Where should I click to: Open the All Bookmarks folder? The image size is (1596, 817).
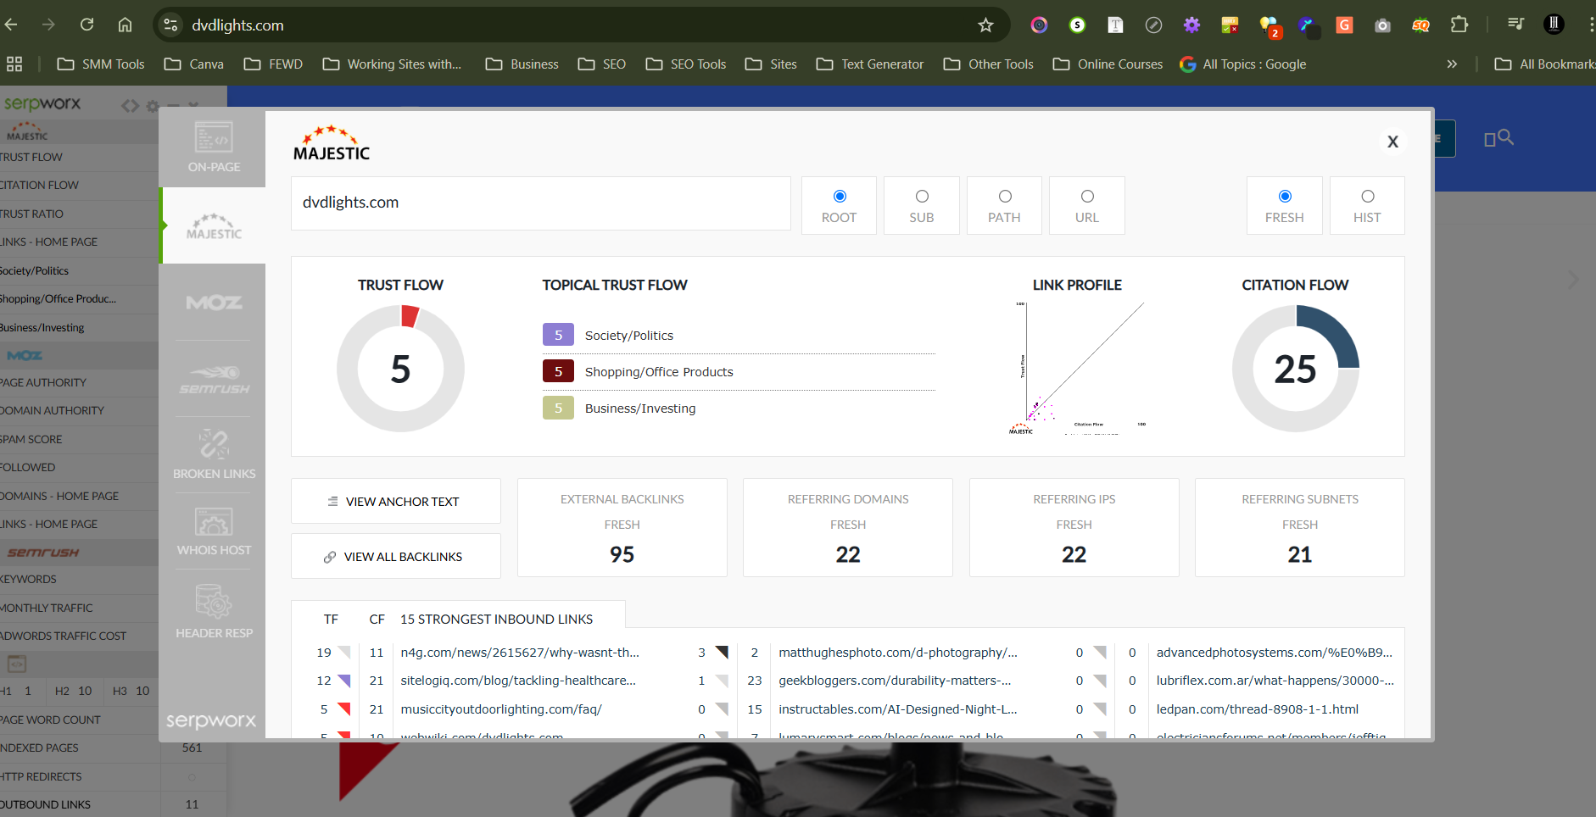pos(1544,64)
